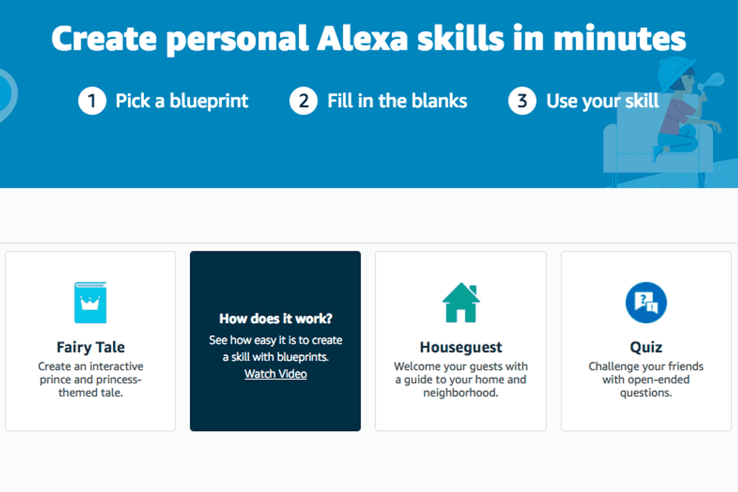
Task: Click the Fairy Tale title text
Action: pyautogui.click(x=90, y=347)
